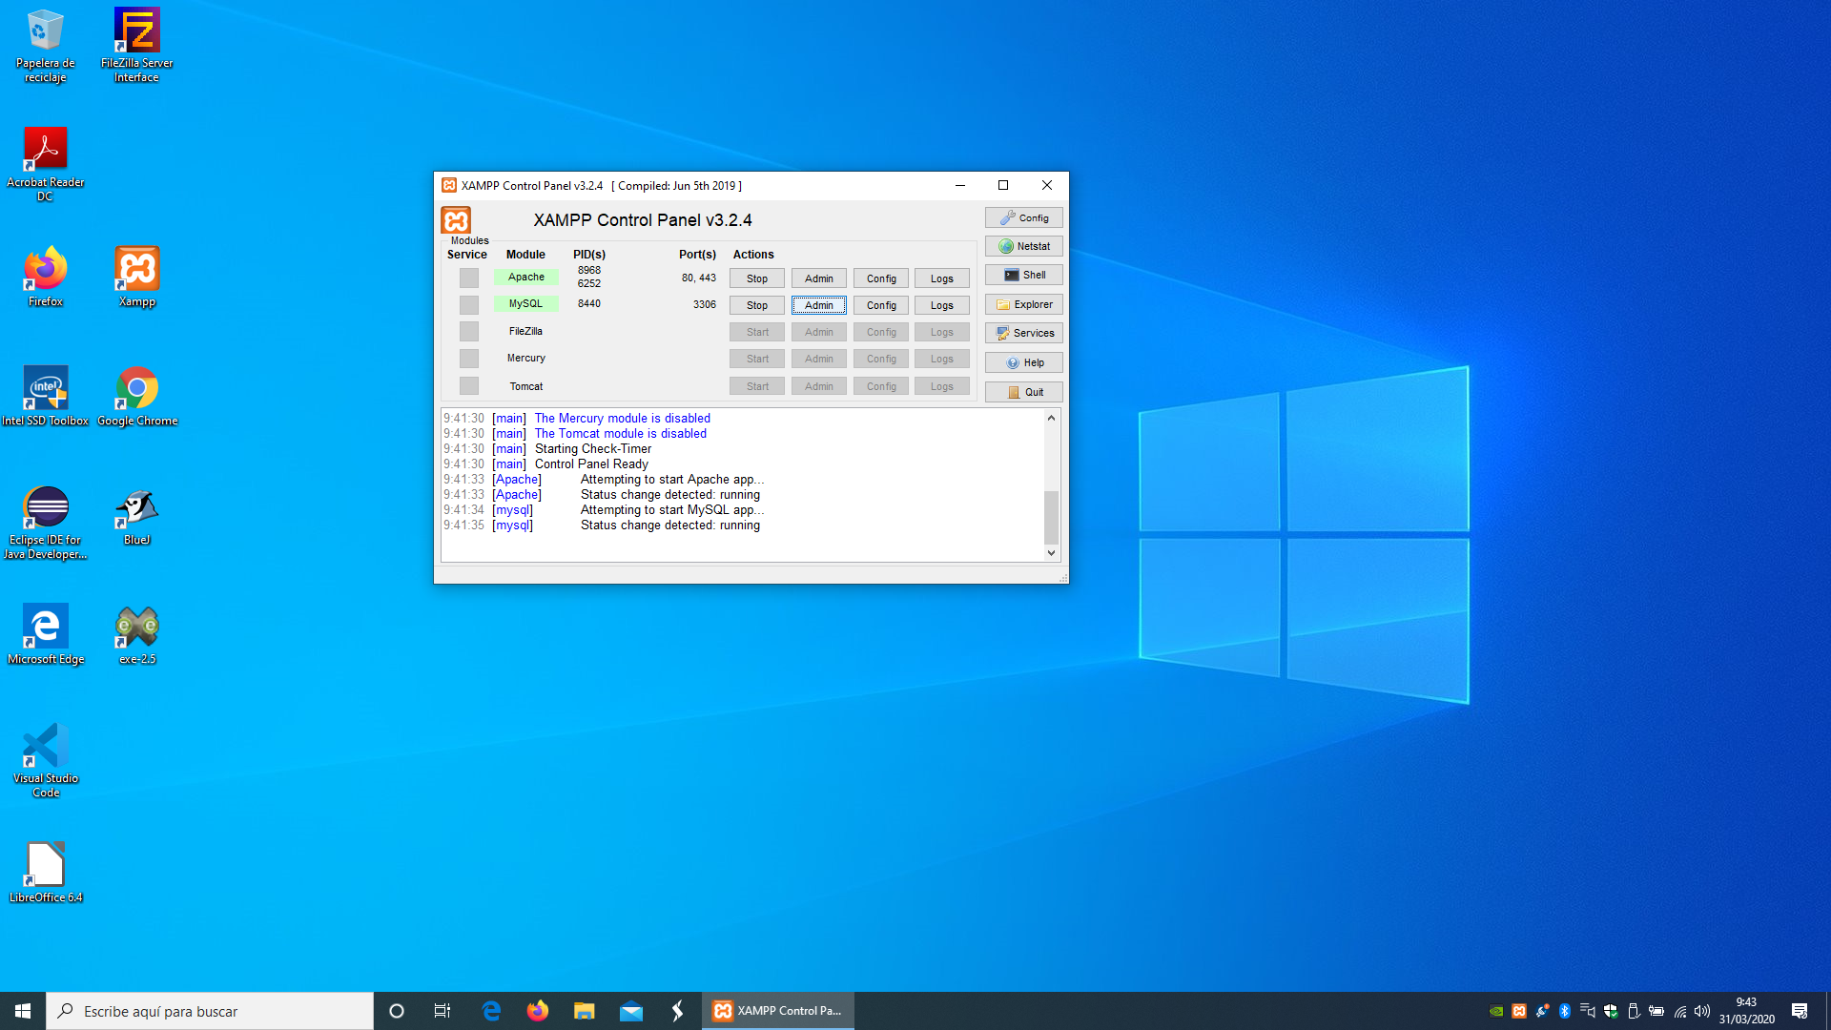Launch the XAMPP Shell
This screenshot has height=1030, width=1831.
click(x=1023, y=275)
